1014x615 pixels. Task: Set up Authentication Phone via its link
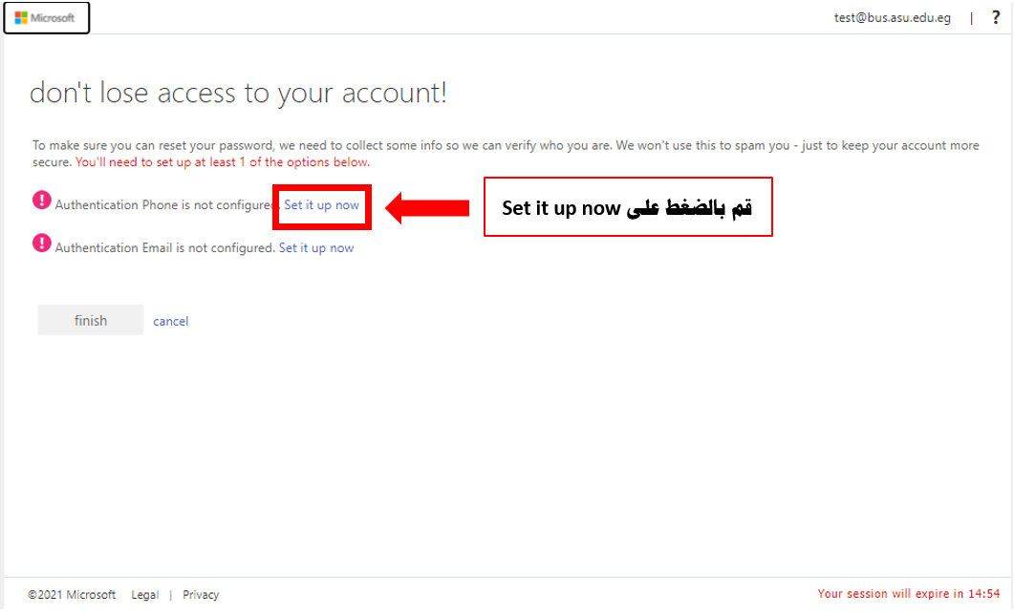point(321,204)
